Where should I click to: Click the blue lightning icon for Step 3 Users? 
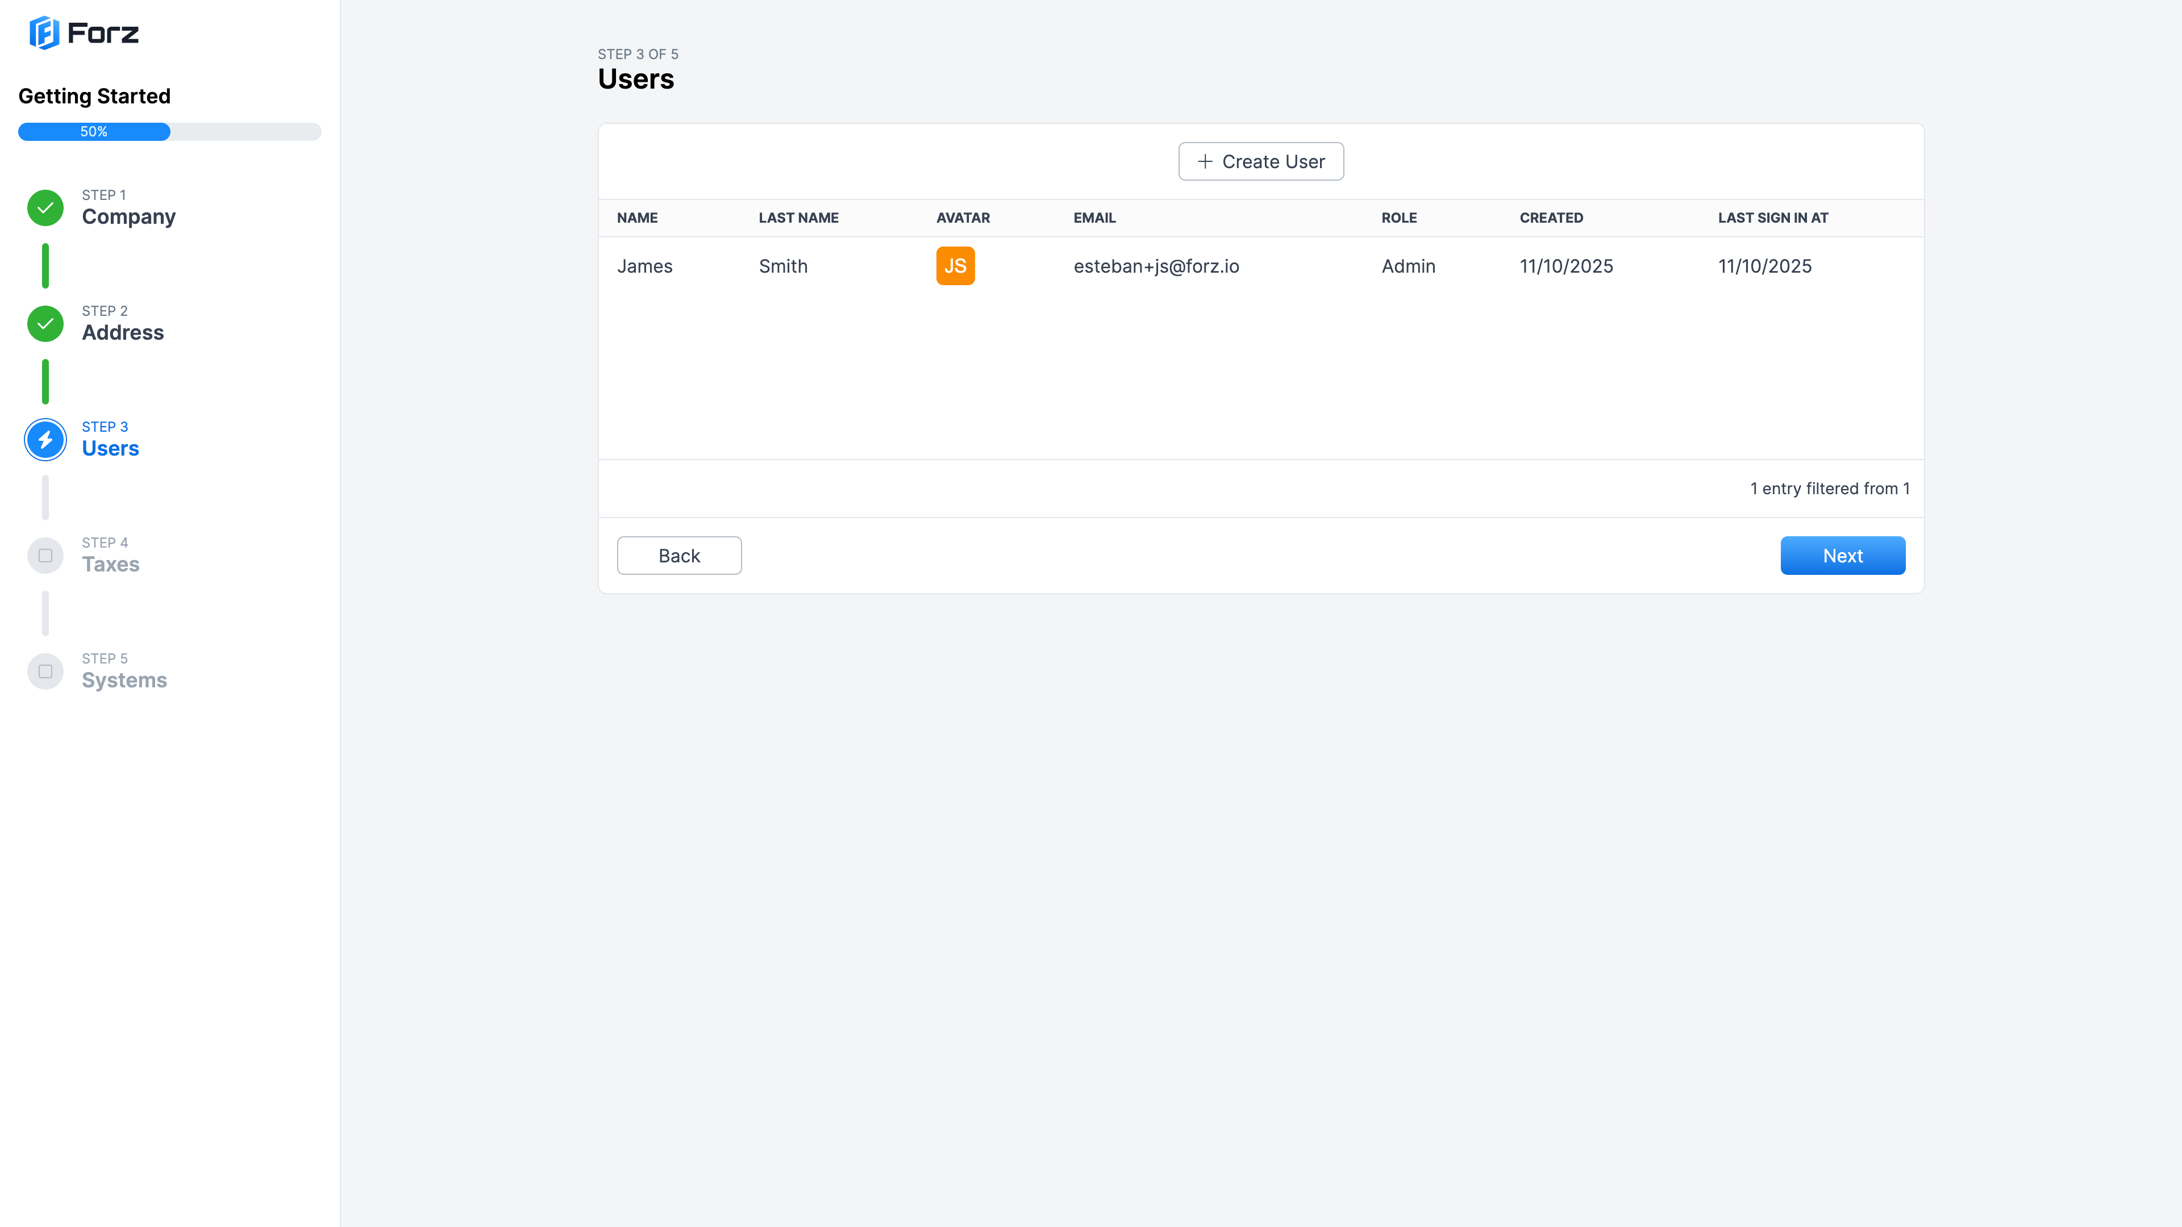pyautogui.click(x=45, y=440)
